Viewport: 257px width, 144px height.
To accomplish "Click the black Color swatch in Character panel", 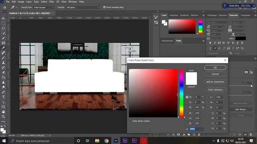I will pos(241,38).
